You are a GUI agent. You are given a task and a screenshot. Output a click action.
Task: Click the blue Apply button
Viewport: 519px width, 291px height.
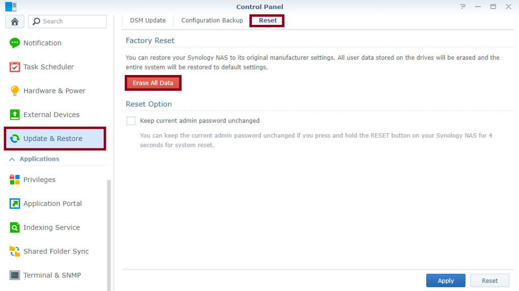coord(446,280)
